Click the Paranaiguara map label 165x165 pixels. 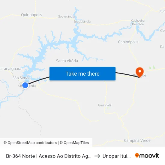point(10,69)
